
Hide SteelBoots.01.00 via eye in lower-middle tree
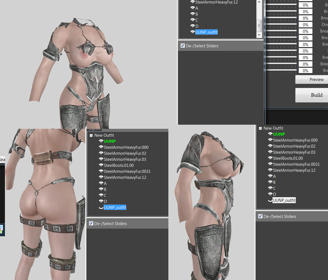click(101, 165)
